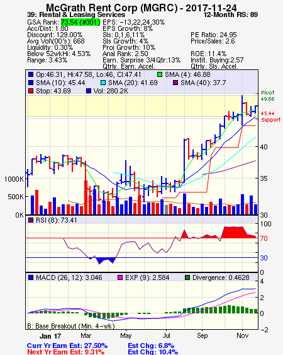Click the B: Base Breakout (Min. 4-wk) note

point(71,326)
